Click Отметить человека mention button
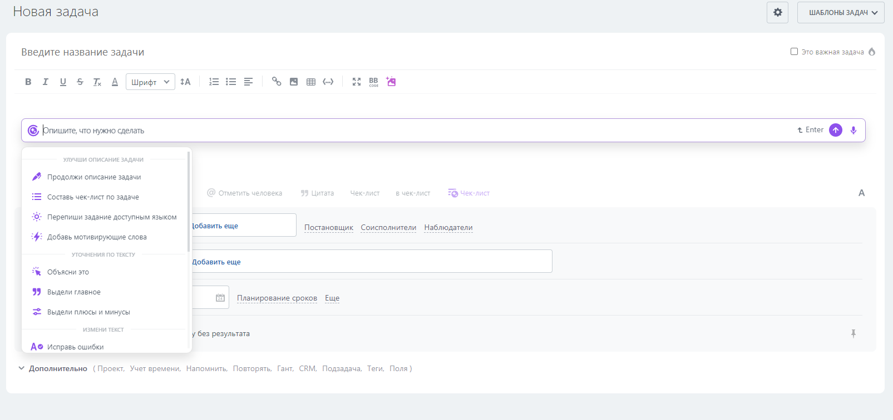Image resolution: width=893 pixels, height=420 pixels. 245,193
